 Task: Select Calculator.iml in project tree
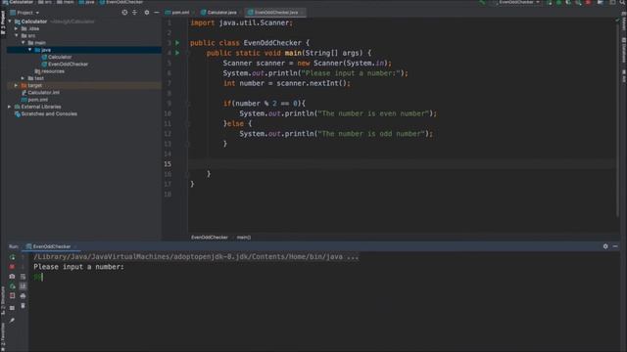(40, 93)
